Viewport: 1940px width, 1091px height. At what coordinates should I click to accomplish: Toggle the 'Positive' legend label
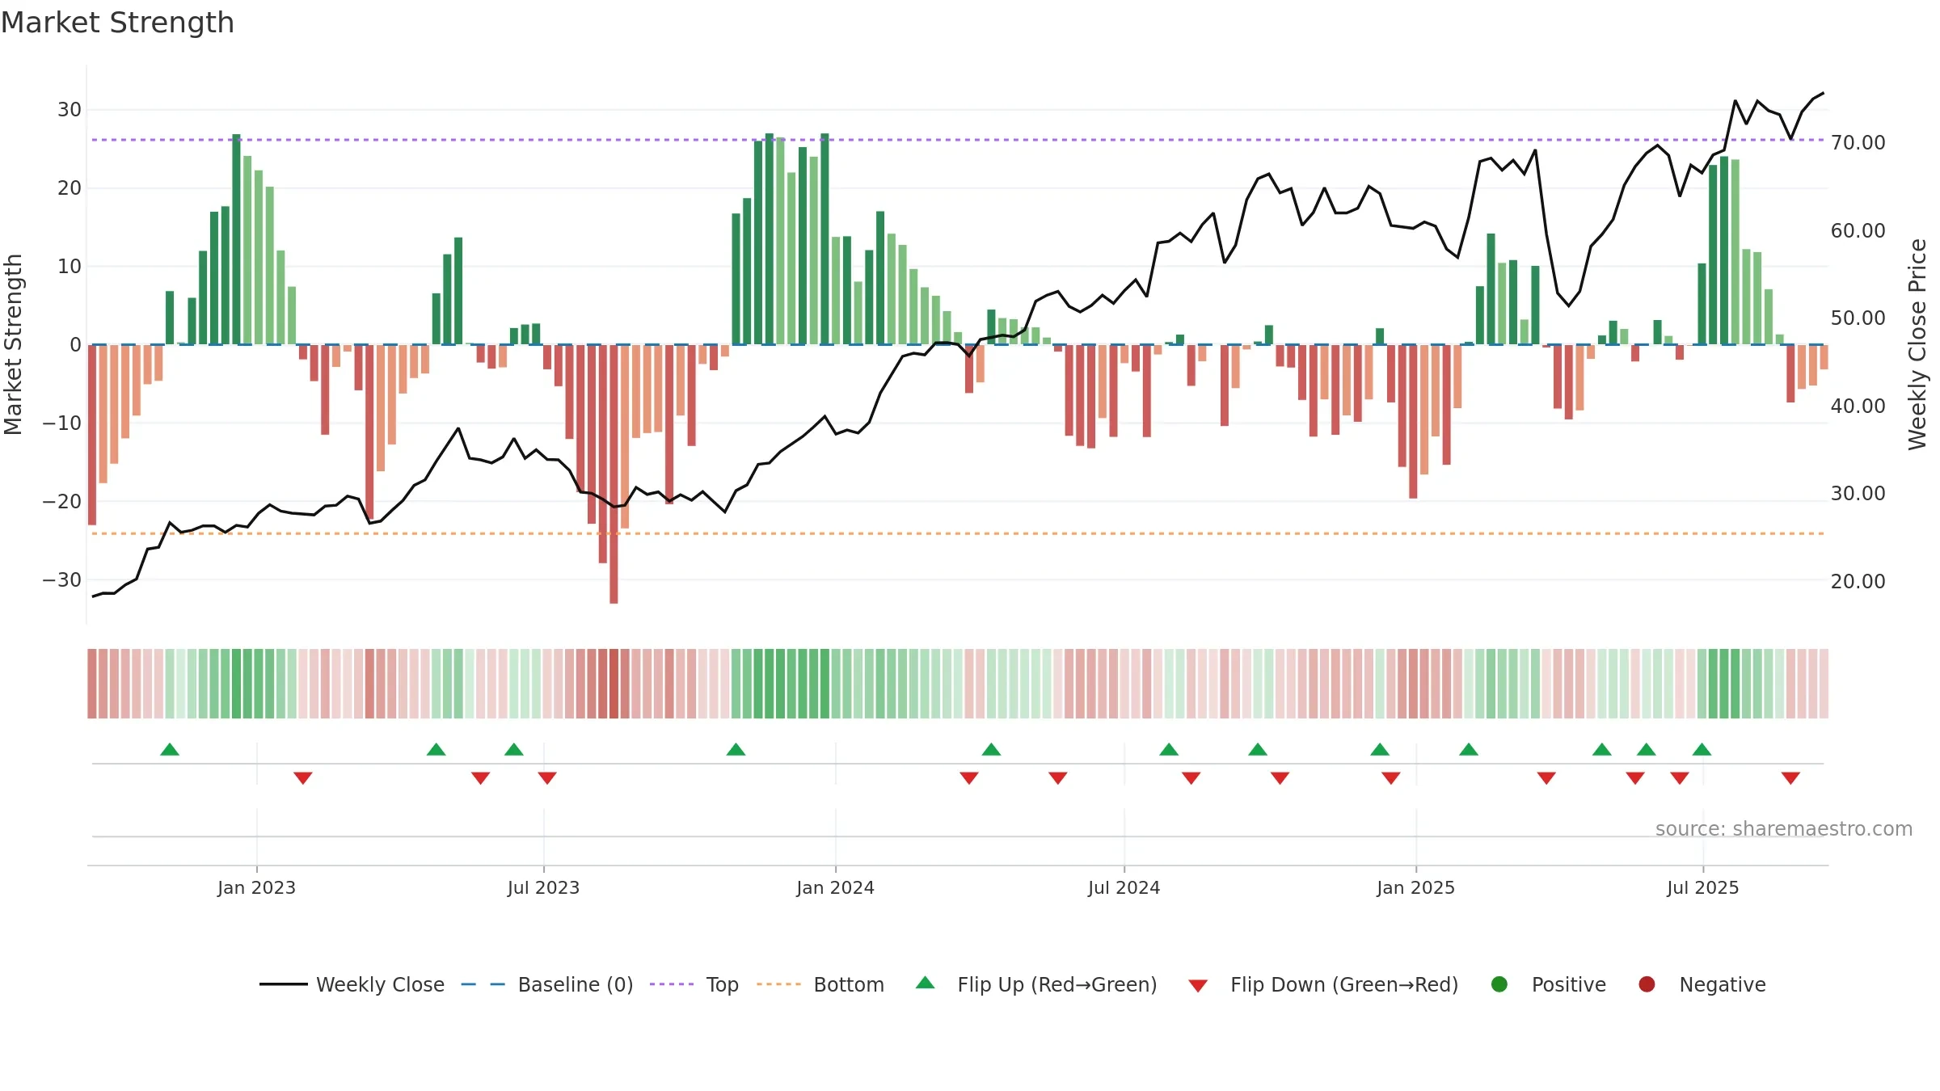click(x=1569, y=984)
